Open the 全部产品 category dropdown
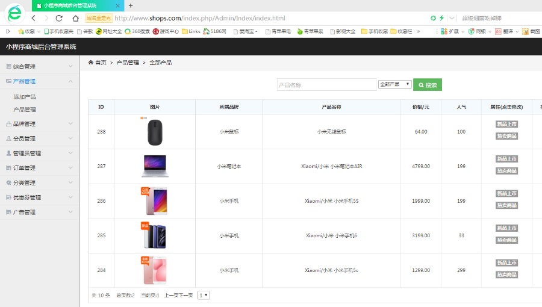 [394, 84]
